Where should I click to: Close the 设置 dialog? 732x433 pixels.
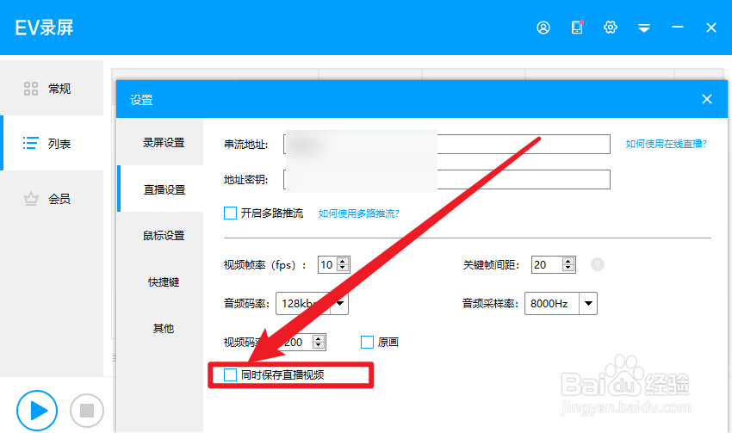707,99
